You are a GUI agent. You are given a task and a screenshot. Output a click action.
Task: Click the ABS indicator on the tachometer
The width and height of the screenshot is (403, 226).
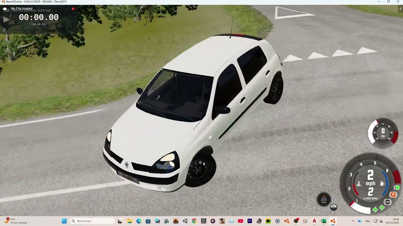click(388, 202)
